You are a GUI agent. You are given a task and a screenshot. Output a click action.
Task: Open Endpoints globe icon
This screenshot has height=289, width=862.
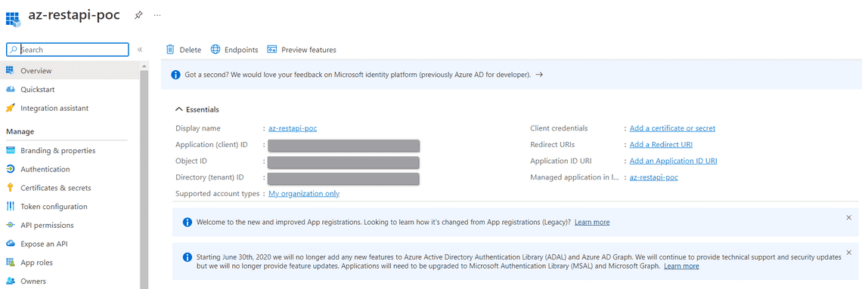pos(215,49)
